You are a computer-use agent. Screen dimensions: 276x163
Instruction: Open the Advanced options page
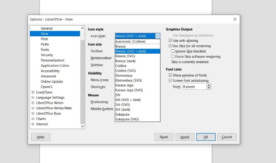[x=48, y=76]
